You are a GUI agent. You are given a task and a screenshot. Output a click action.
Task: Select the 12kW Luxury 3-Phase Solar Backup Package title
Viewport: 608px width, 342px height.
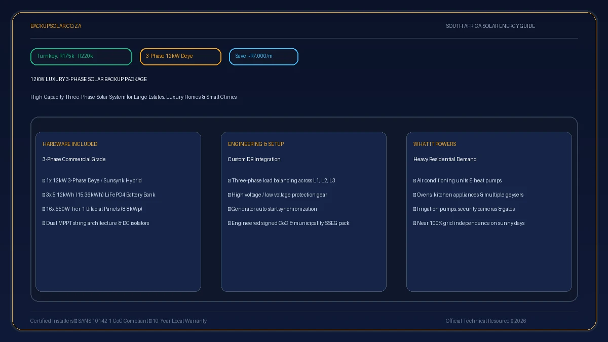pyautogui.click(x=89, y=79)
